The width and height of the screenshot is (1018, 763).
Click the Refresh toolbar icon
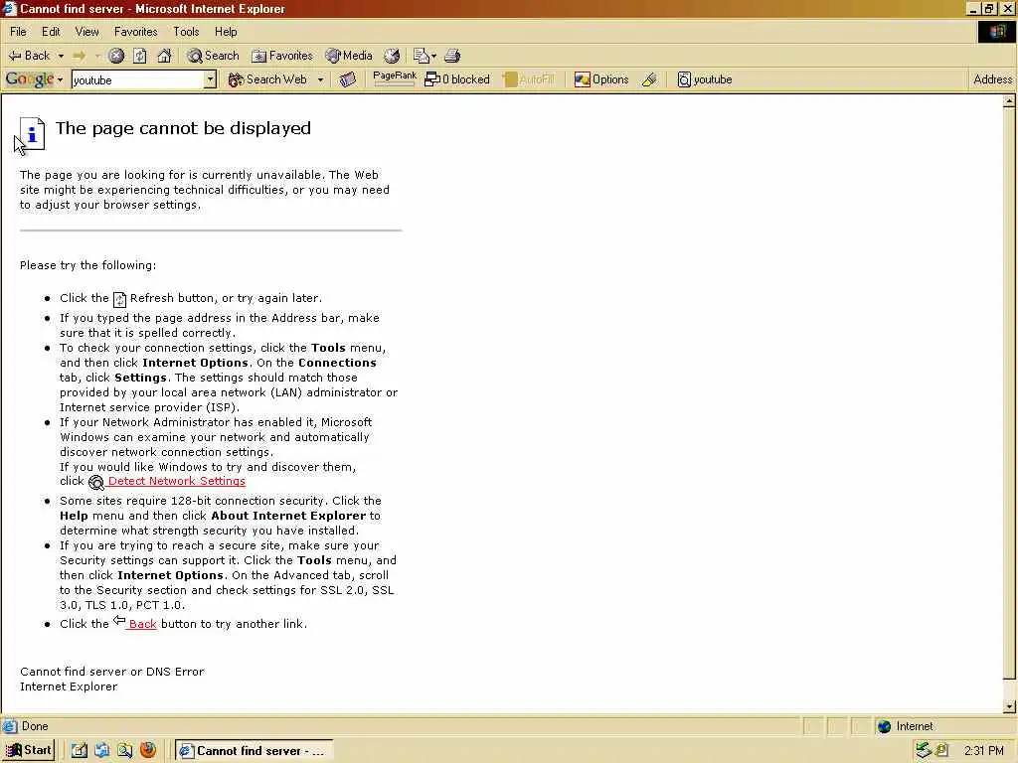tap(139, 56)
